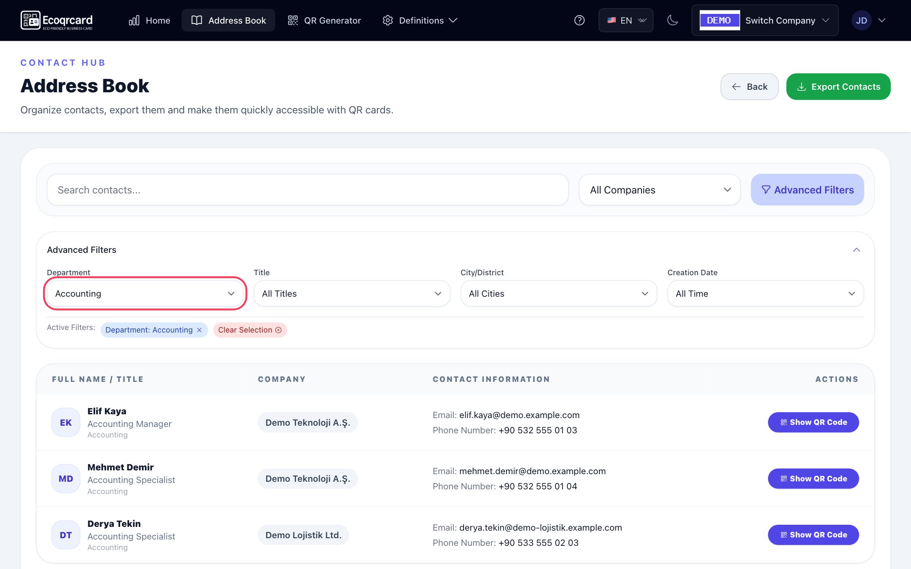This screenshot has height=569, width=911.
Task: Open the Department Accounting dropdown
Action: click(x=145, y=293)
